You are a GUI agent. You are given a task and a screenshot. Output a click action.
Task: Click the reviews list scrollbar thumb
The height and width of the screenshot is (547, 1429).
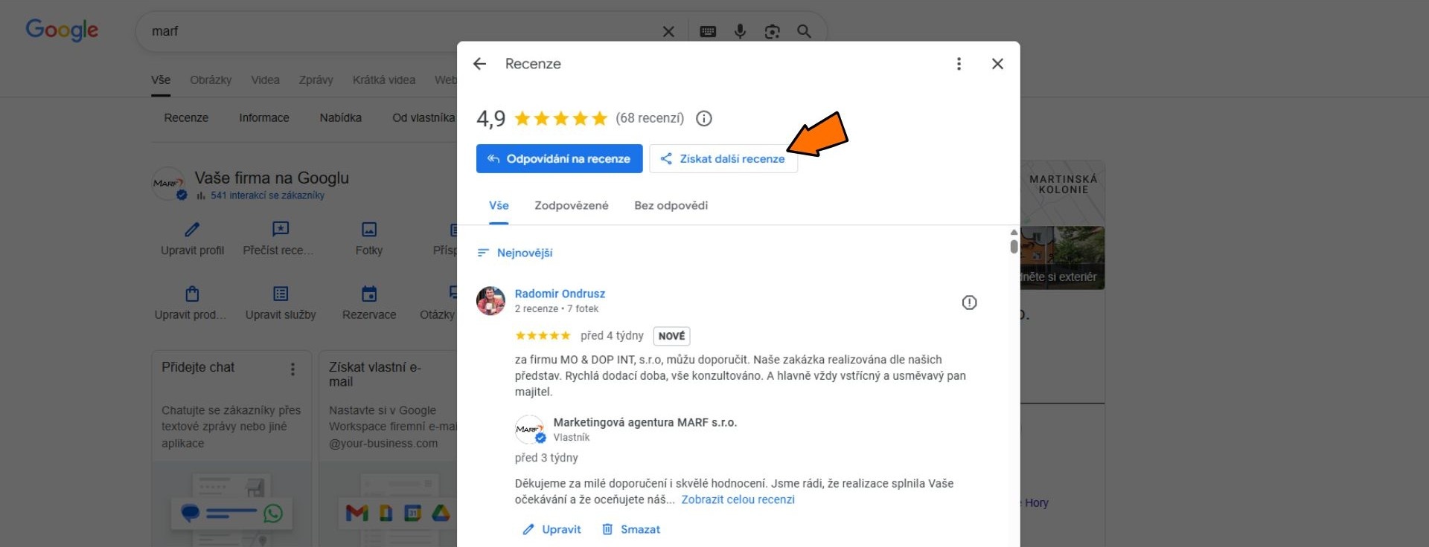point(1014,246)
